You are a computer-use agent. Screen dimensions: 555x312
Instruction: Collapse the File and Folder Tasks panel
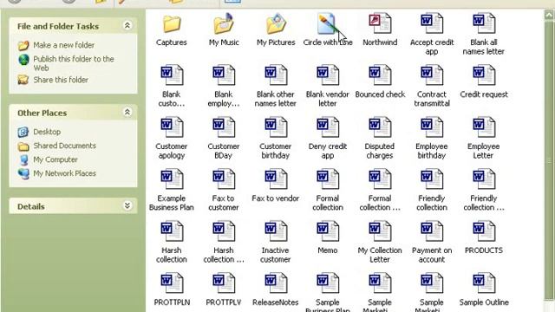[x=127, y=25]
